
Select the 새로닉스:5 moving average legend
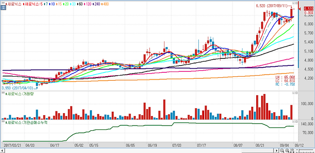click(33, 4)
